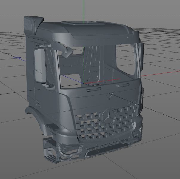Click the right grab handle below windshield
This screenshot has height=179, width=180.
(x=122, y=85)
